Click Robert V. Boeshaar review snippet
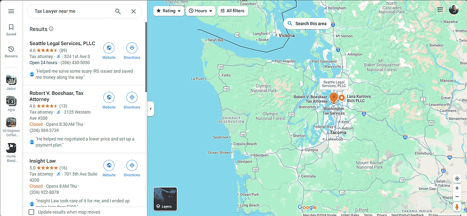This screenshot has height=216, width=467. click(x=85, y=142)
